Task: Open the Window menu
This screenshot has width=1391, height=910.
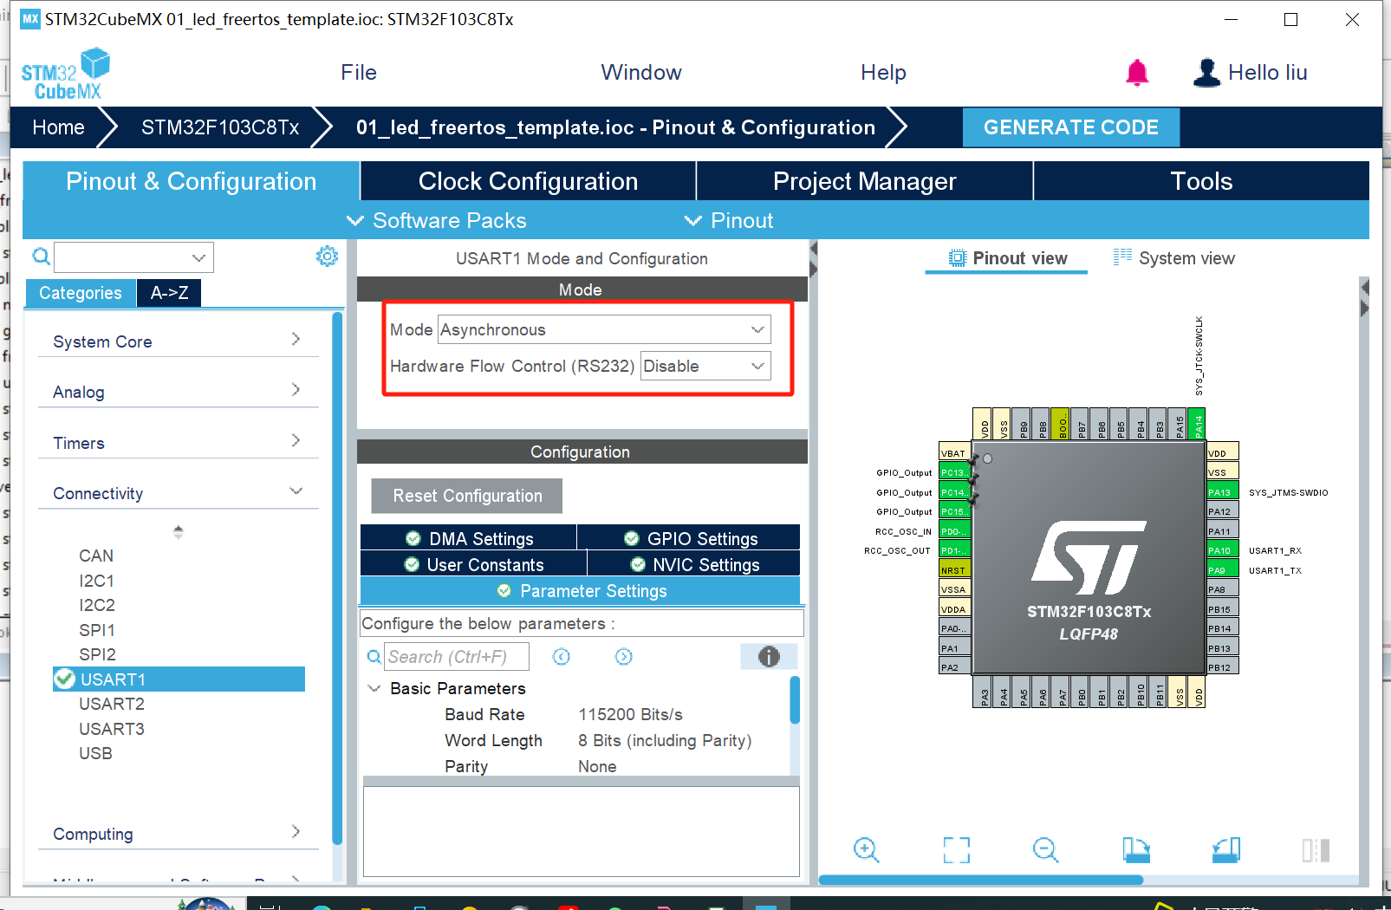Action: pyautogui.click(x=641, y=73)
